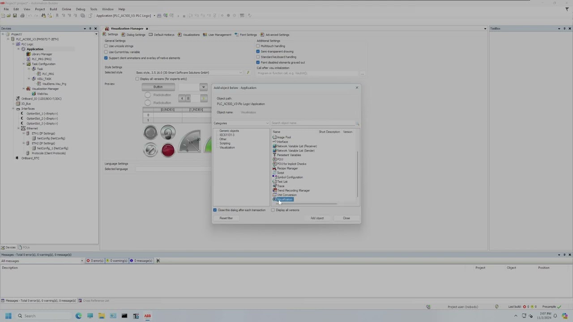Click the Ethernet node icon in tree

(x=23, y=128)
